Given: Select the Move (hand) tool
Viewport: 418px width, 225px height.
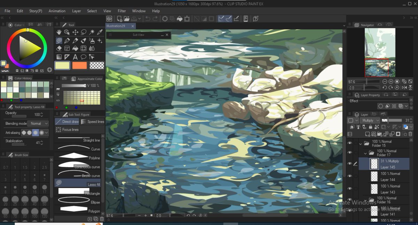Looking at the screenshot, I should (59, 32).
